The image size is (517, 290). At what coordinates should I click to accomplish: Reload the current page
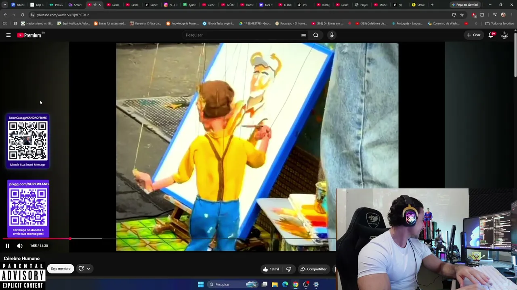click(22, 15)
